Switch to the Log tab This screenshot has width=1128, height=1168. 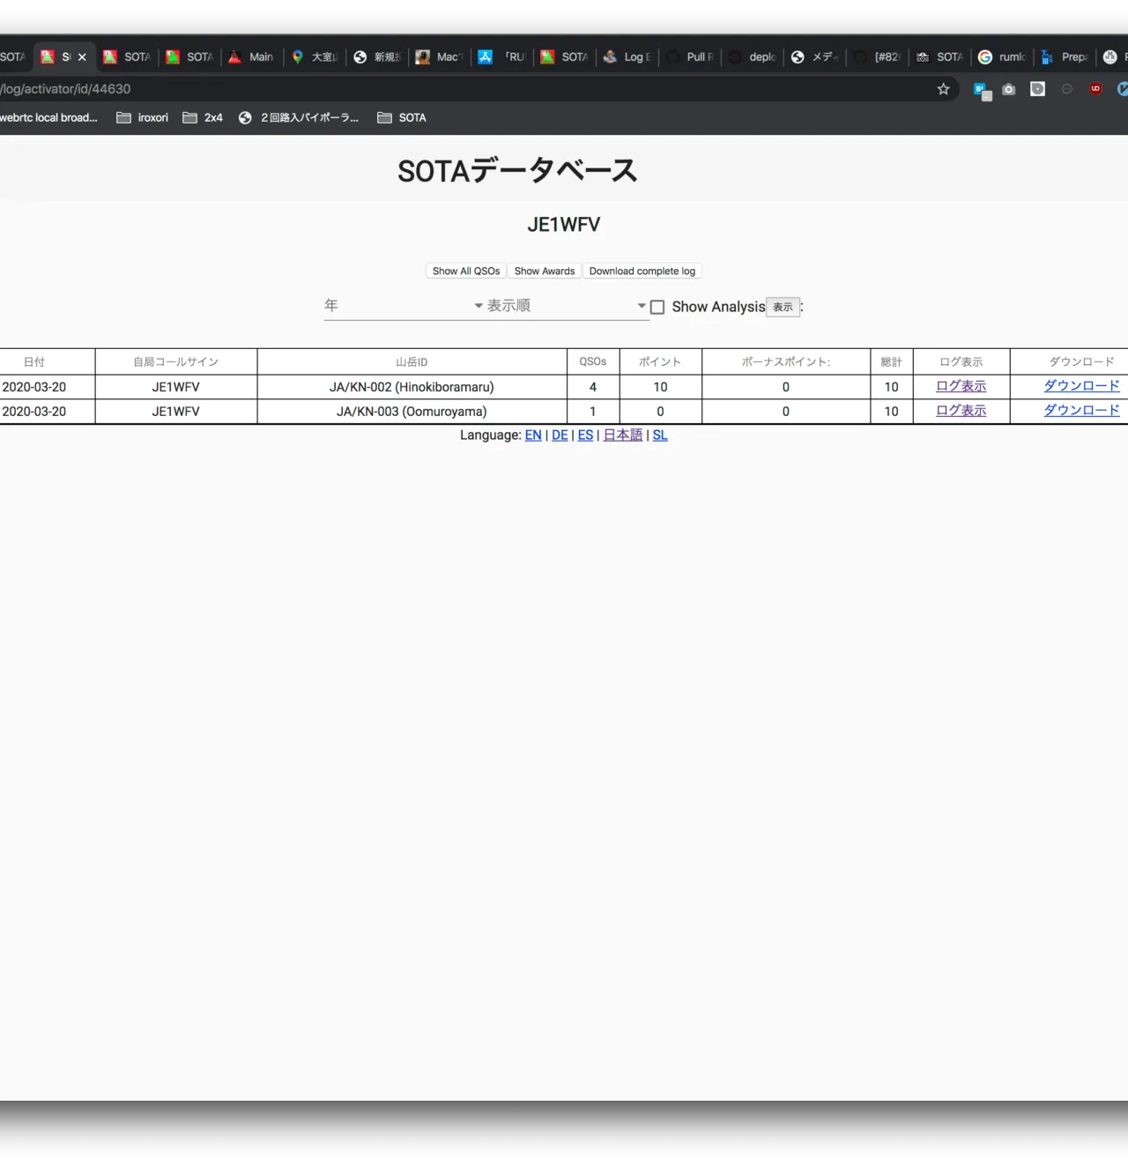click(627, 57)
